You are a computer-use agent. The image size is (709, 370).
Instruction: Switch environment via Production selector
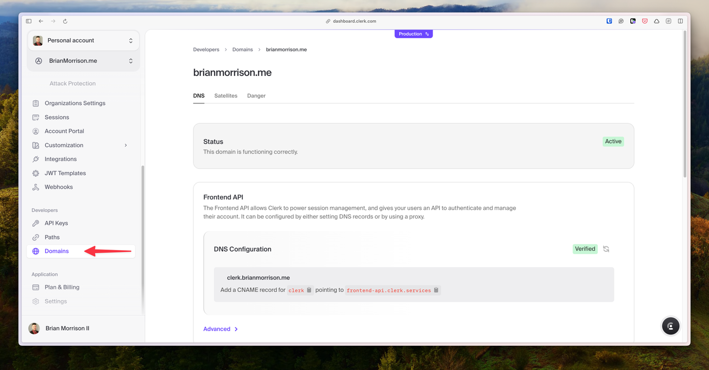coord(413,34)
